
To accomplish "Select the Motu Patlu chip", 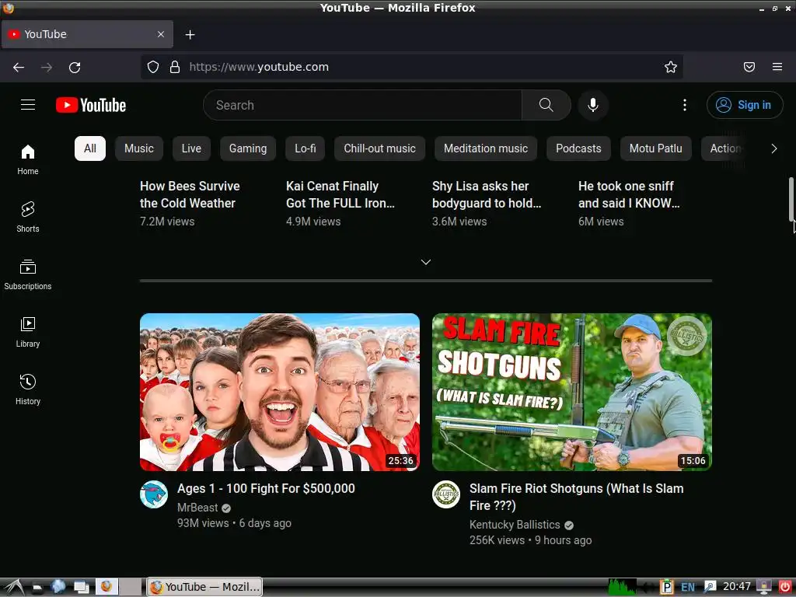I will 656,148.
